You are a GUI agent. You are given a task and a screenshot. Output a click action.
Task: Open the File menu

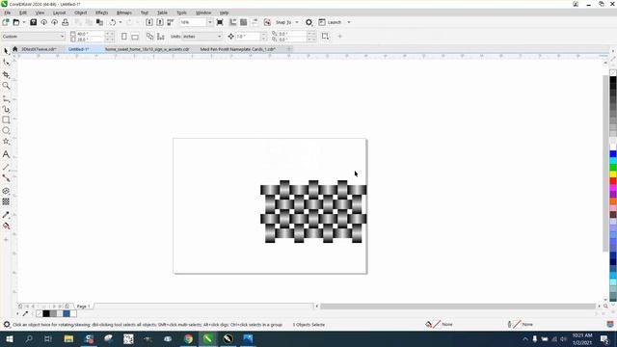click(7, 13)
